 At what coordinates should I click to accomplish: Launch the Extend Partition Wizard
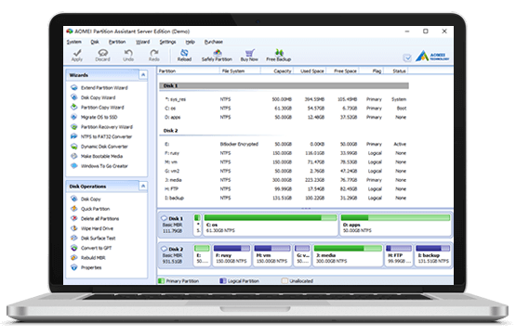pos(99,87)
